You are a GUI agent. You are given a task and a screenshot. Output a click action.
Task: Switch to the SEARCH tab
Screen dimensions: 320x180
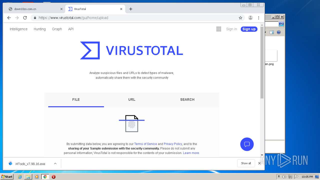tap(187, 99)
